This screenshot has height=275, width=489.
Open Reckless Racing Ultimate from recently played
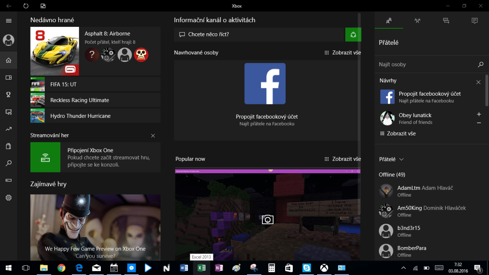pyautogui.click(x=96, y=100)
